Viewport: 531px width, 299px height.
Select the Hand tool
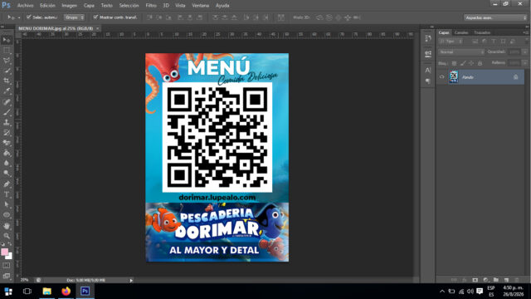point(7,226)
